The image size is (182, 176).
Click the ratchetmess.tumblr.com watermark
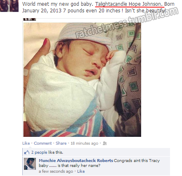(127, 22)
